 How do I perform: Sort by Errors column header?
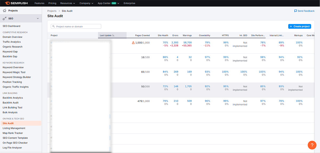coord(175,35)
